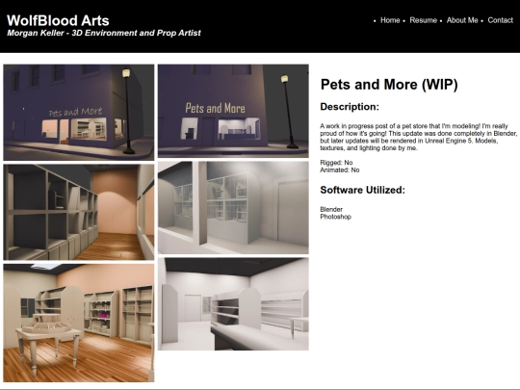Click the Description: heading

(x=350, y=107)
